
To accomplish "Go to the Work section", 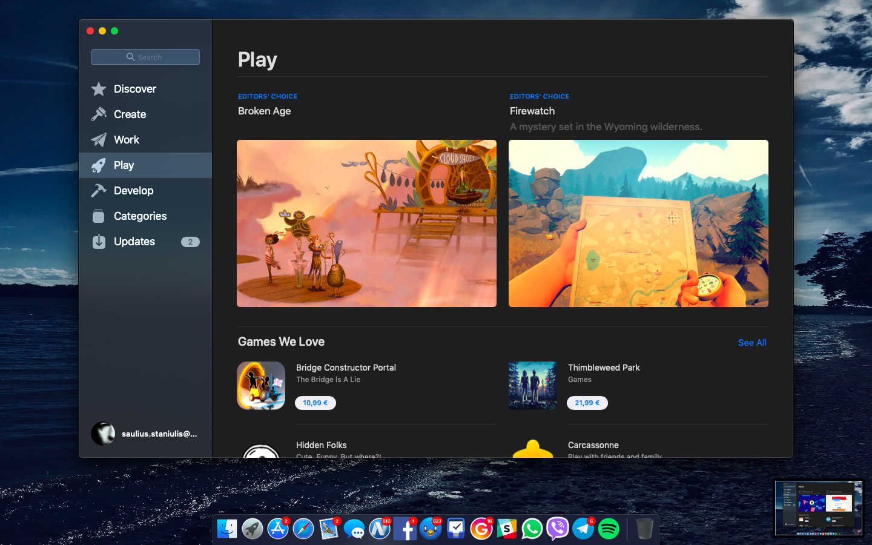I will point(126,140).
